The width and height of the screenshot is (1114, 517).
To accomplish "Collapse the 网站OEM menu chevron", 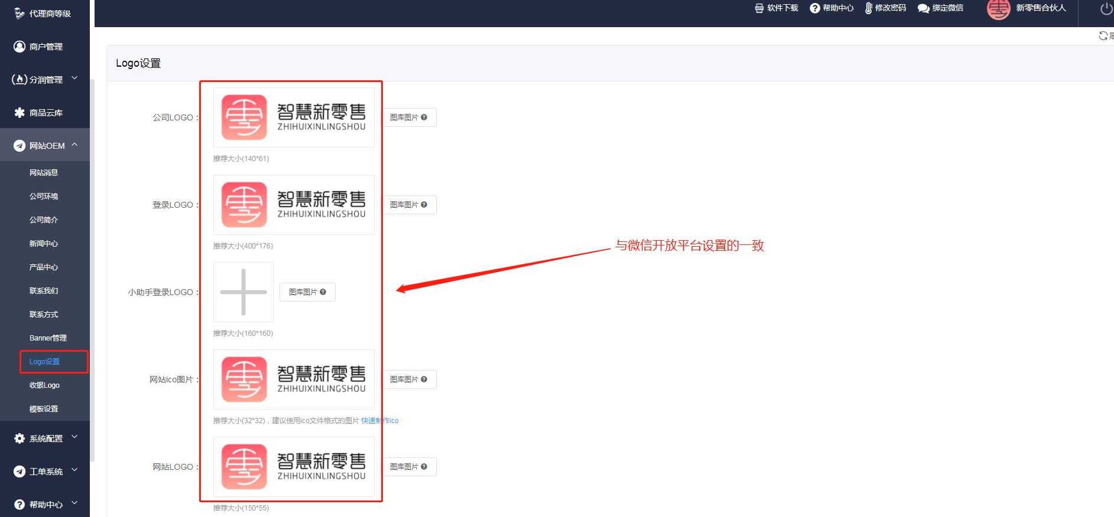I will point(74,145).
